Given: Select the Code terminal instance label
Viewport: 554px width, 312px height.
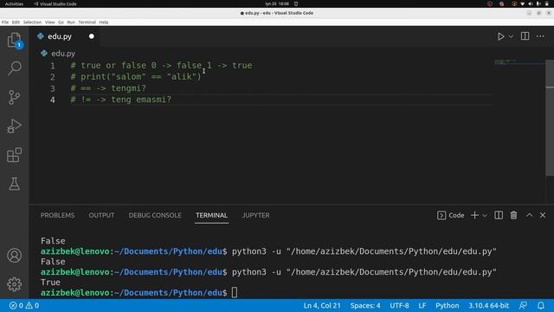Looking at the screenshot, I should pos(450,215).
